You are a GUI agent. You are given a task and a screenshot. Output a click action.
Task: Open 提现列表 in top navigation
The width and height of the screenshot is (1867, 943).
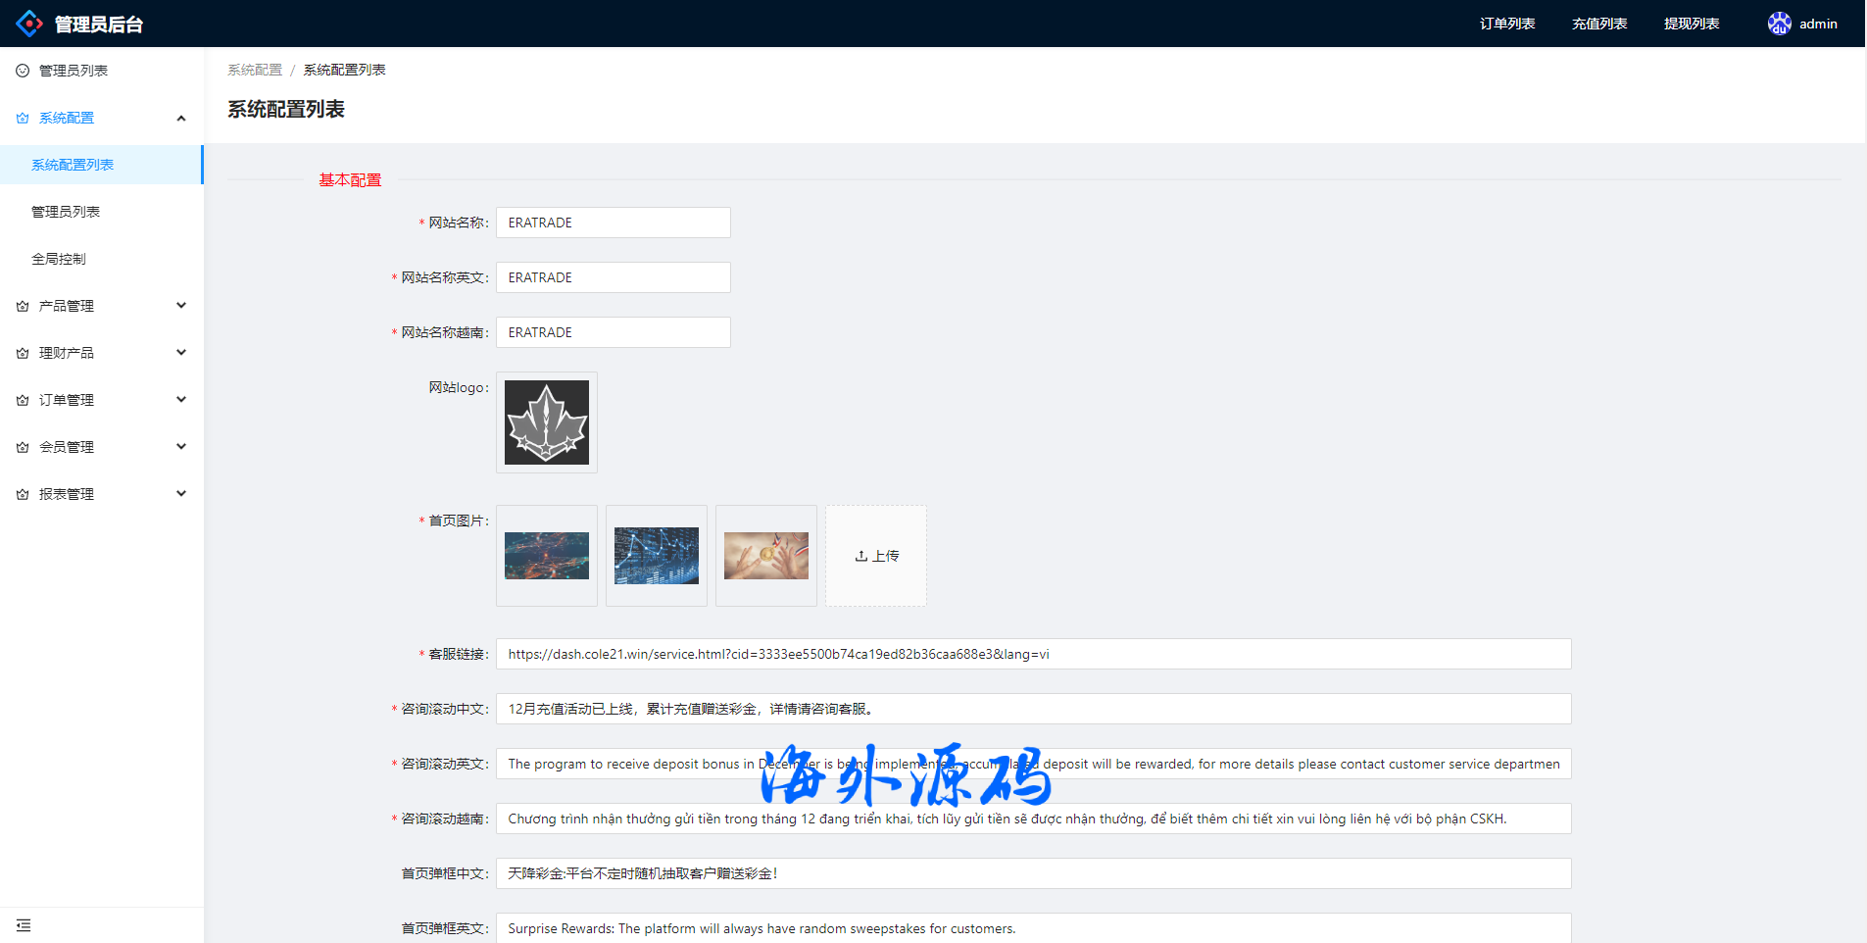[x=1691, y=24]
